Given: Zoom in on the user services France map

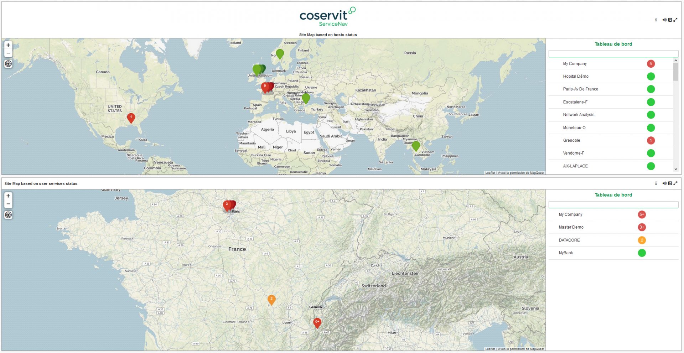Looking at the screenshot, I should coord(8,196).
